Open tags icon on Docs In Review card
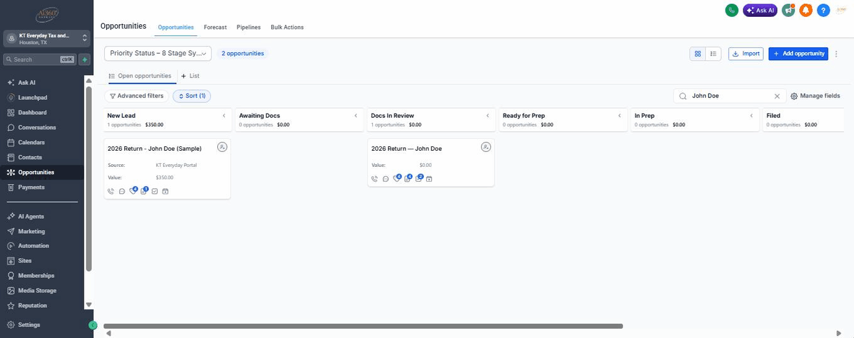 pos(397,178)
